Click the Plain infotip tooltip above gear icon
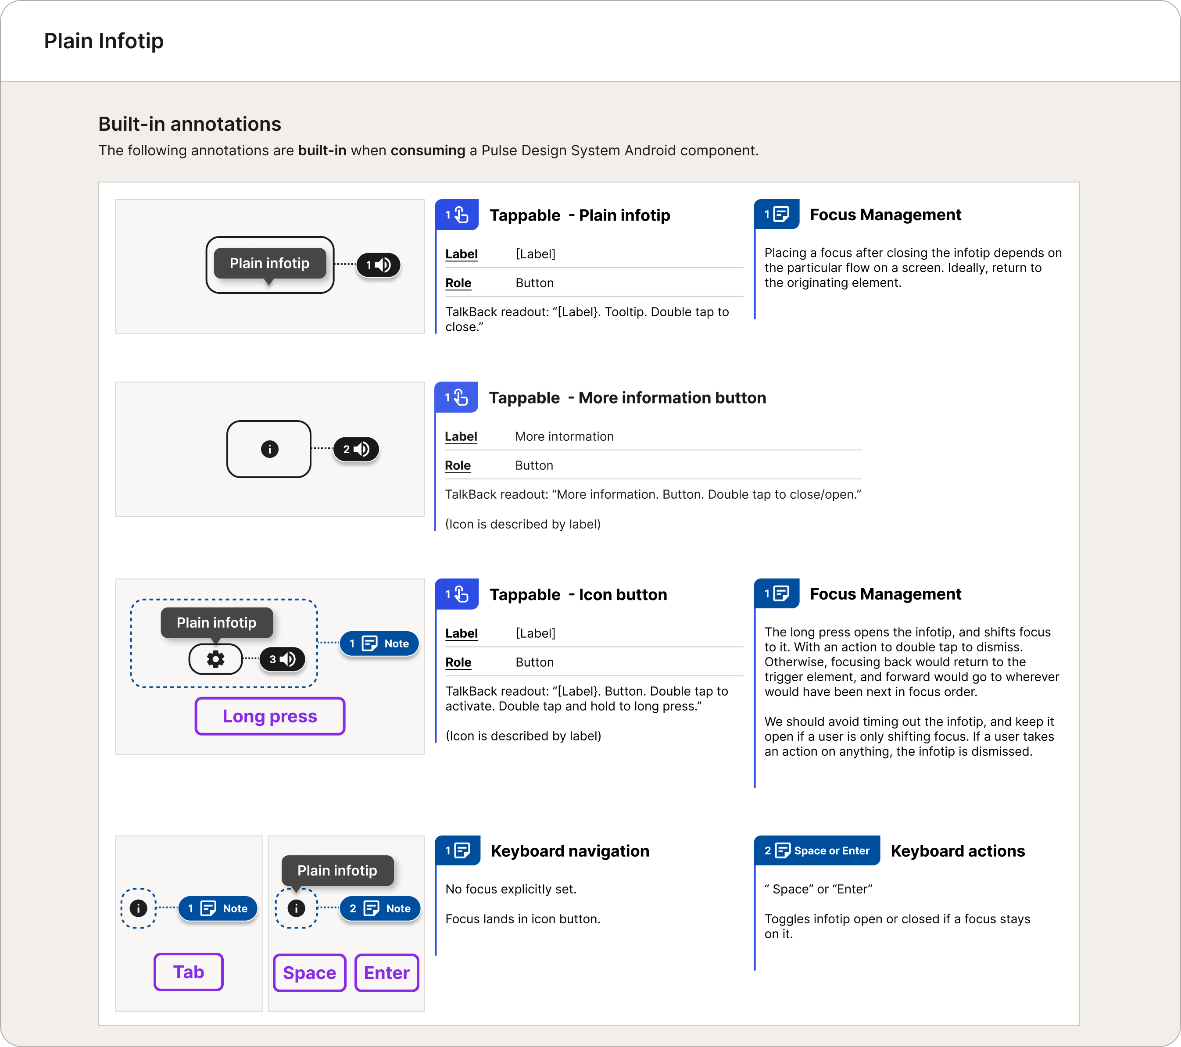The height and width of the screenshot is (1047, 1181). click(217, 623)
